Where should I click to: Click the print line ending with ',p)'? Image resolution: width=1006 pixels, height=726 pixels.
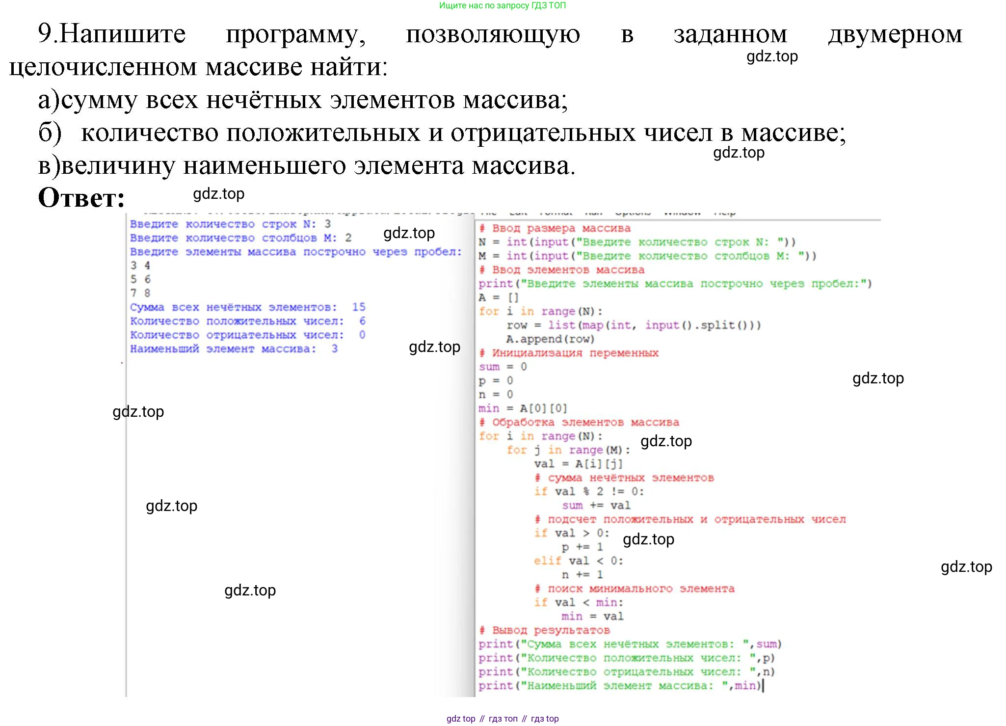(627, 658)
